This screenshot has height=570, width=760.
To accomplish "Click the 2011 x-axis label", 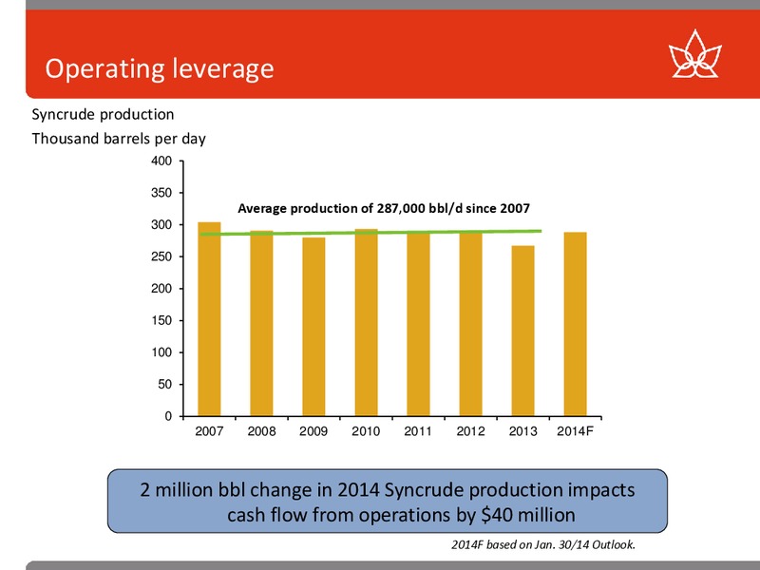I will (418, 431).
